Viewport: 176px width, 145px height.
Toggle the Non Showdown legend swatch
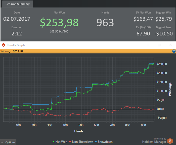click(70, 142)
